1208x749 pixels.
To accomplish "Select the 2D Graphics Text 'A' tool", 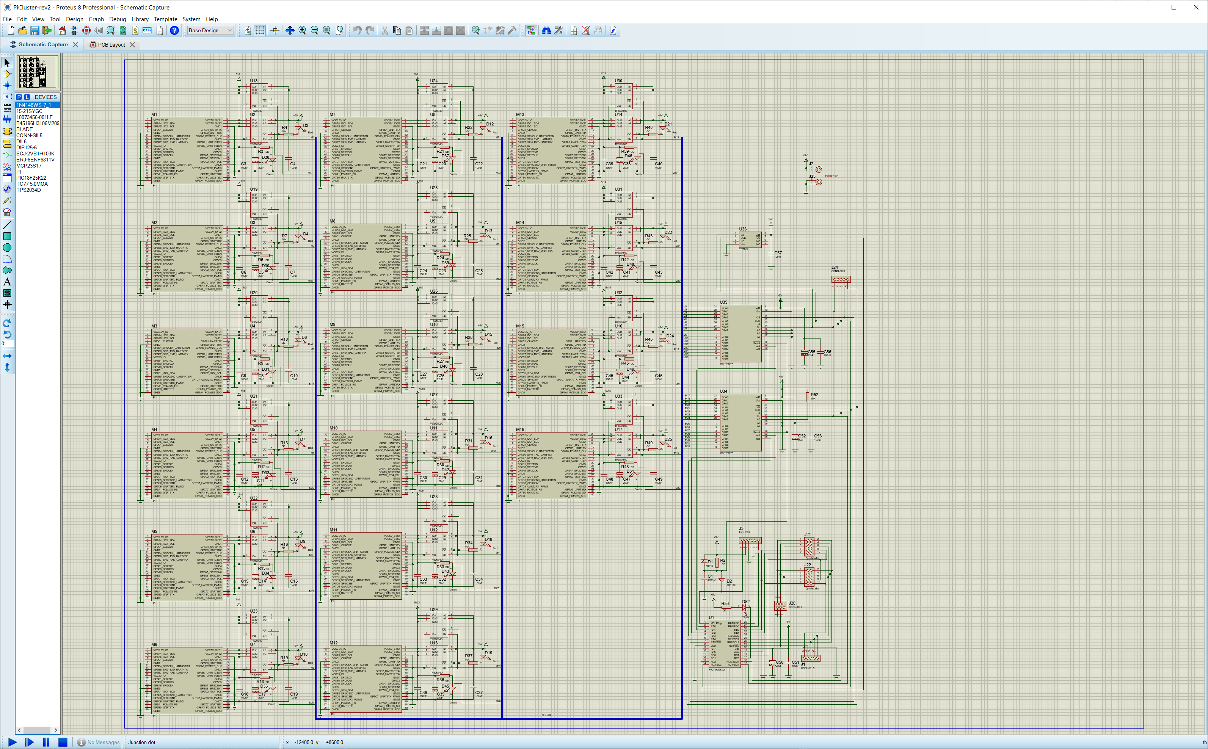I will click(7, 282).
